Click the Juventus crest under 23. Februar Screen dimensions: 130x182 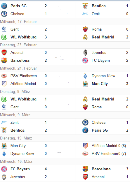coord(85,53)
